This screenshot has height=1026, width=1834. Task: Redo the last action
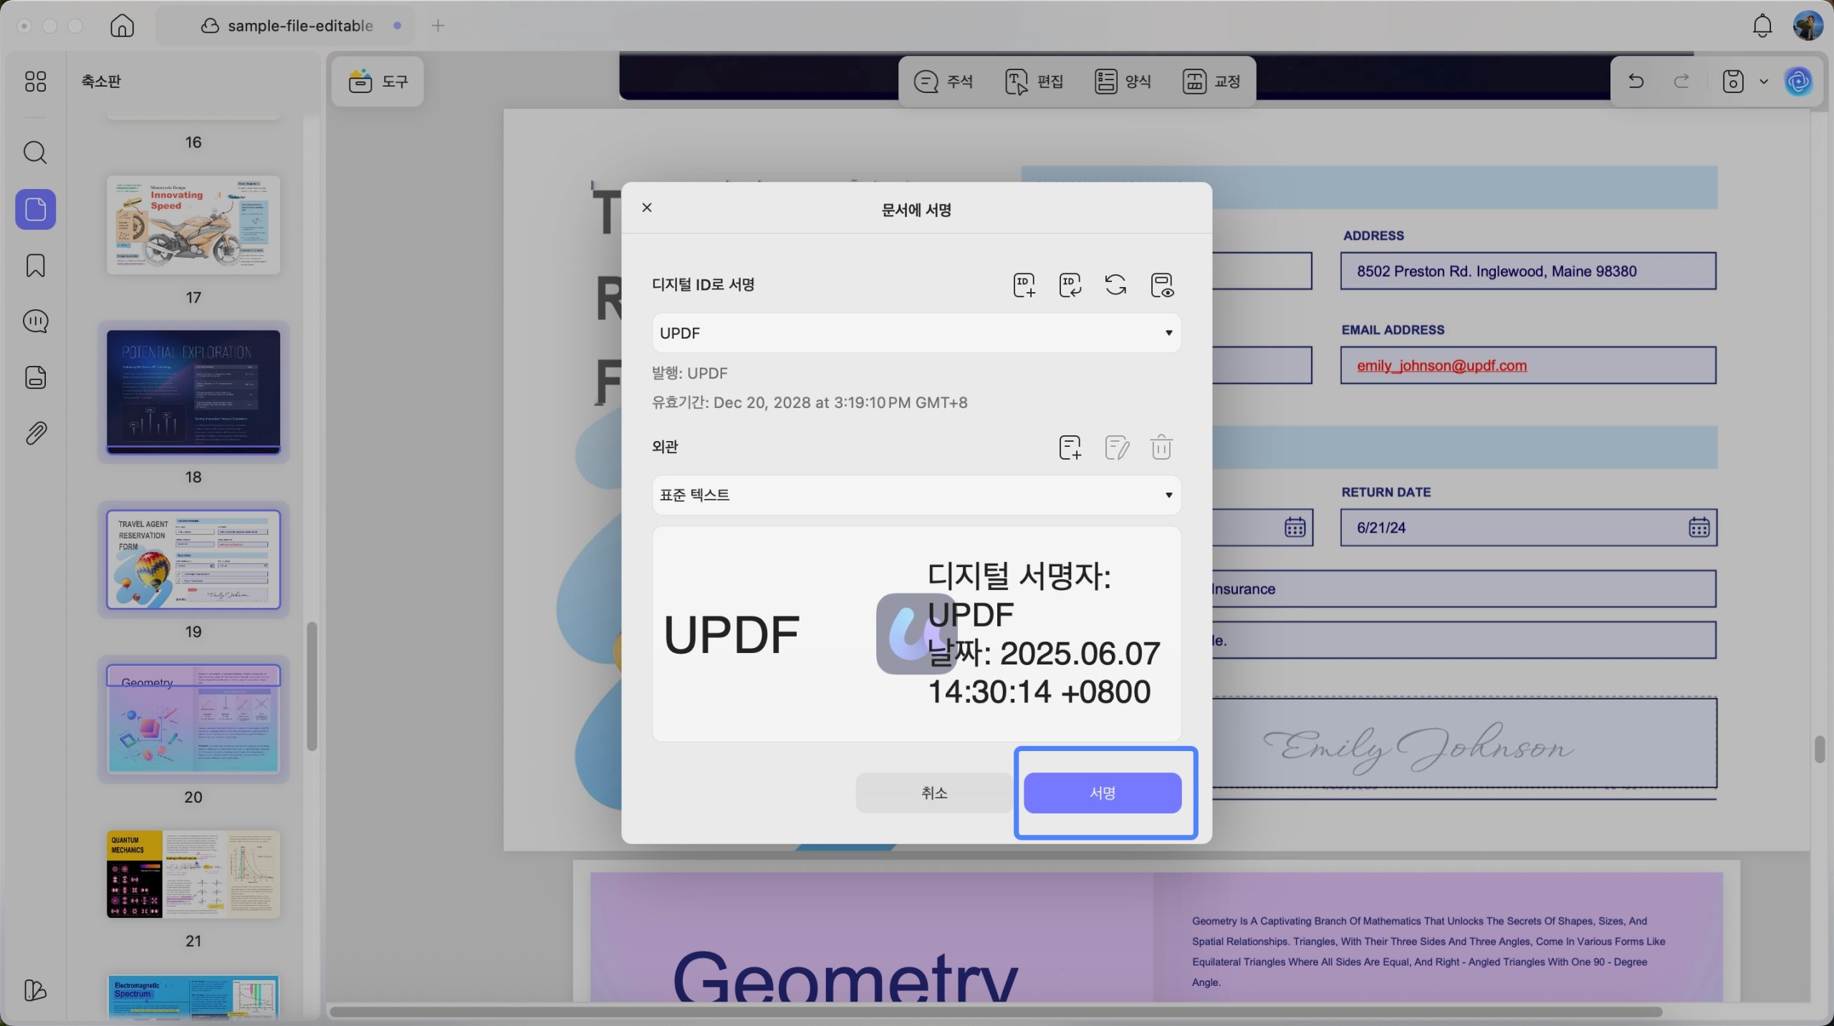pyautogui.click(x=1681, y=81)
